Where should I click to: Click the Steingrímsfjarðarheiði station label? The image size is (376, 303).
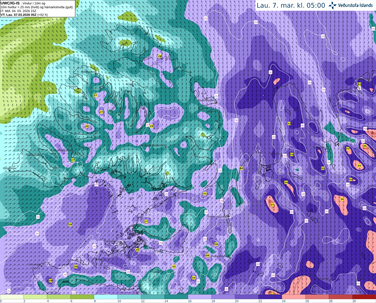click(153, 145)
